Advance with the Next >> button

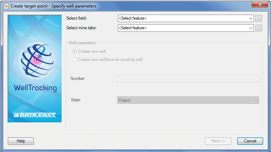click(218, 141)
